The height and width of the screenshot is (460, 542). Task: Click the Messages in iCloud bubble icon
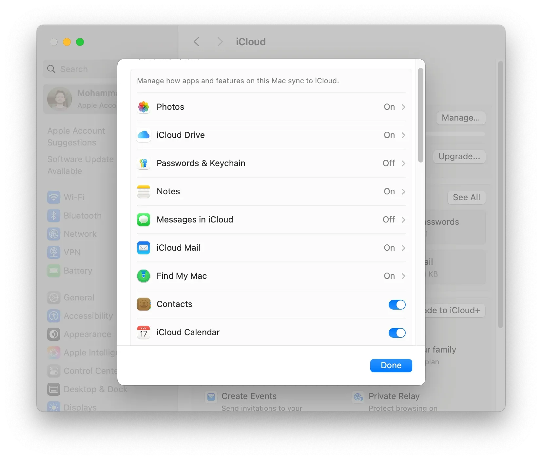144,220
